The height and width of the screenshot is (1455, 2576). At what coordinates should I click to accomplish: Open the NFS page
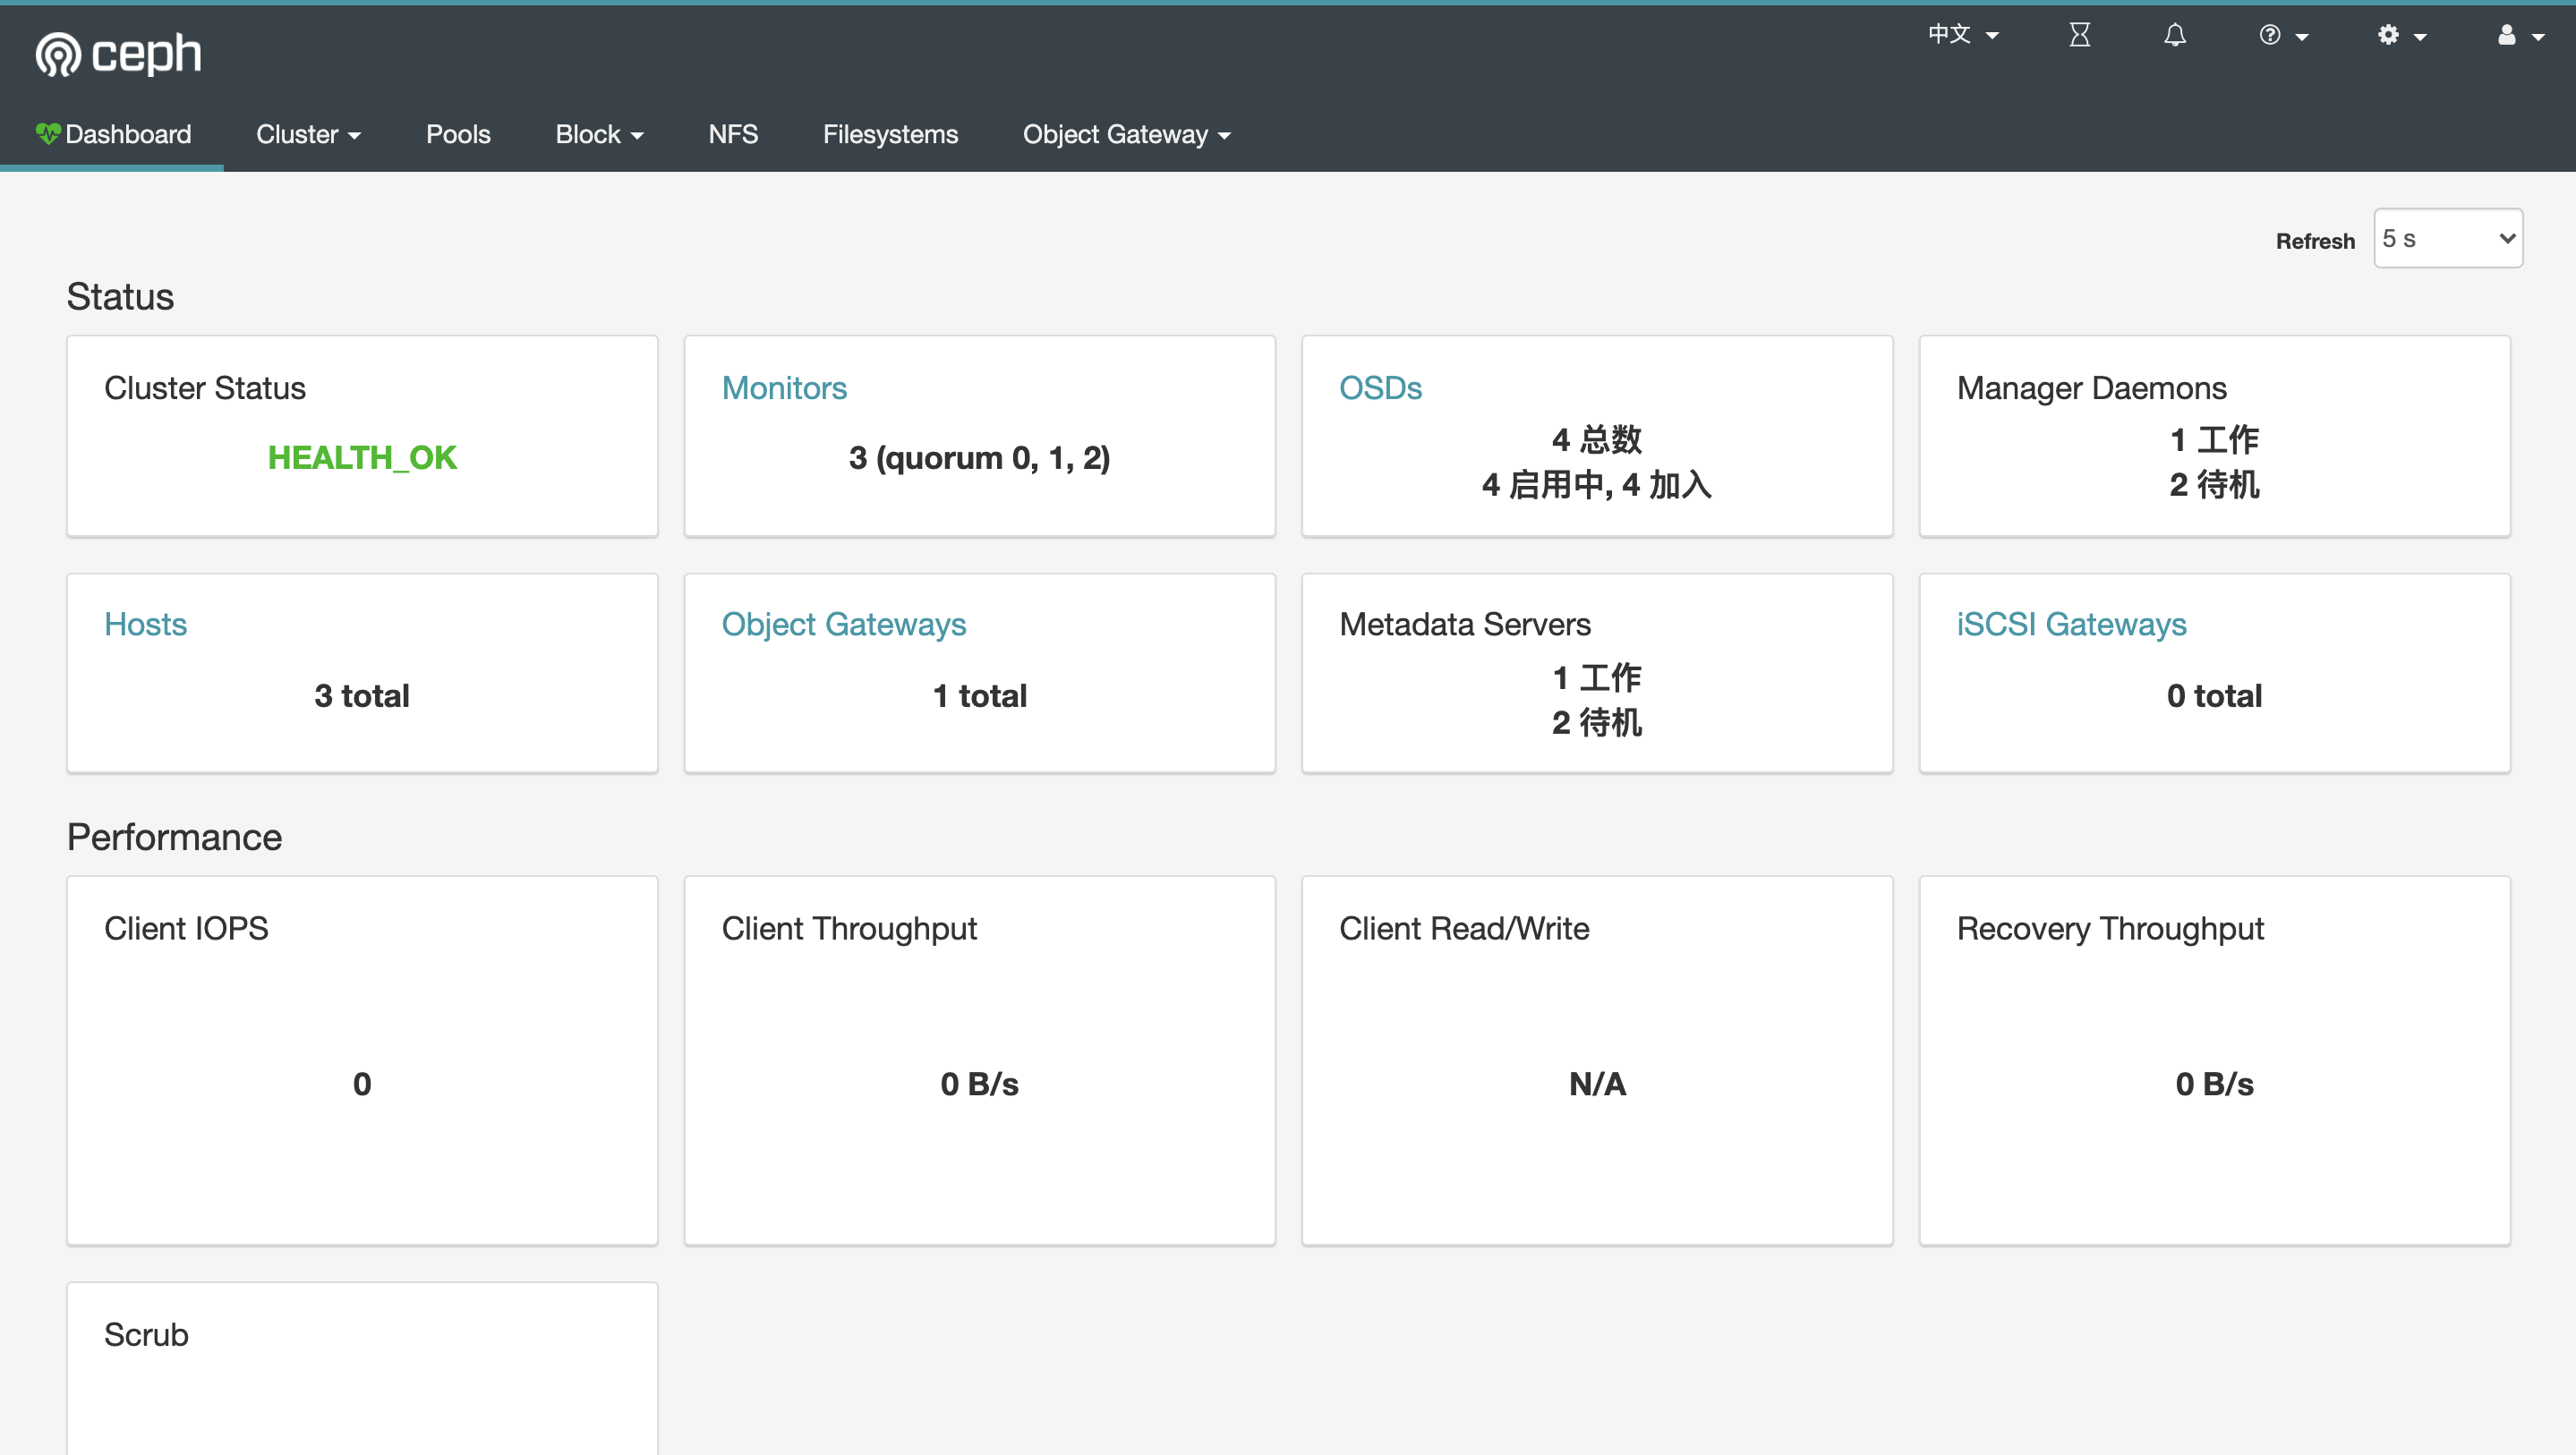point(732,134)
